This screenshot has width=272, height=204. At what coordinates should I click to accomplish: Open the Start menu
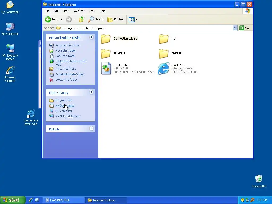pos(12,200)
